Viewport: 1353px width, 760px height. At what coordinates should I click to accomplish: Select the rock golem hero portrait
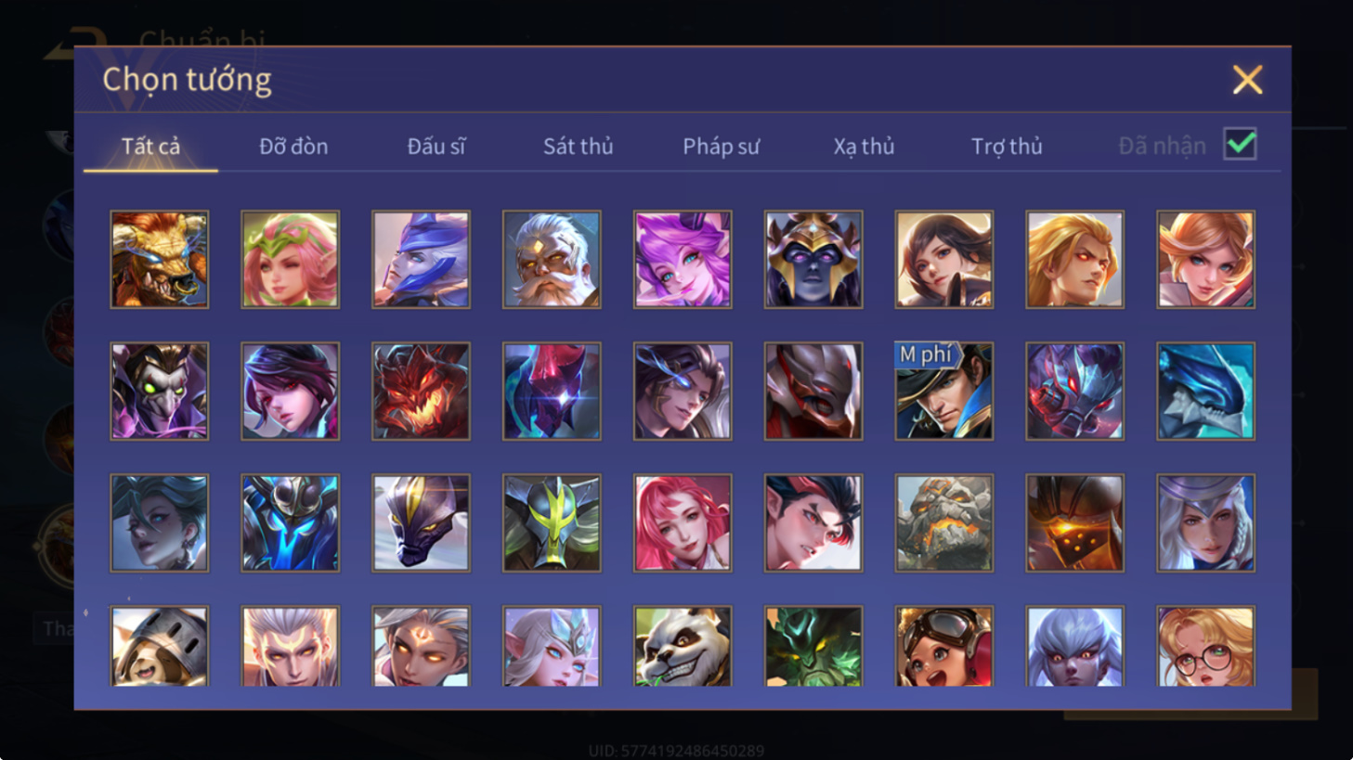[943, 522]
